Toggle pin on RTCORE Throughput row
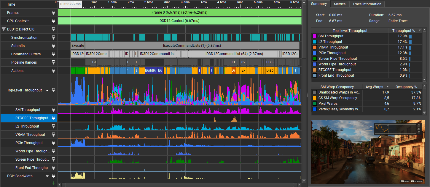 [53, 118]
